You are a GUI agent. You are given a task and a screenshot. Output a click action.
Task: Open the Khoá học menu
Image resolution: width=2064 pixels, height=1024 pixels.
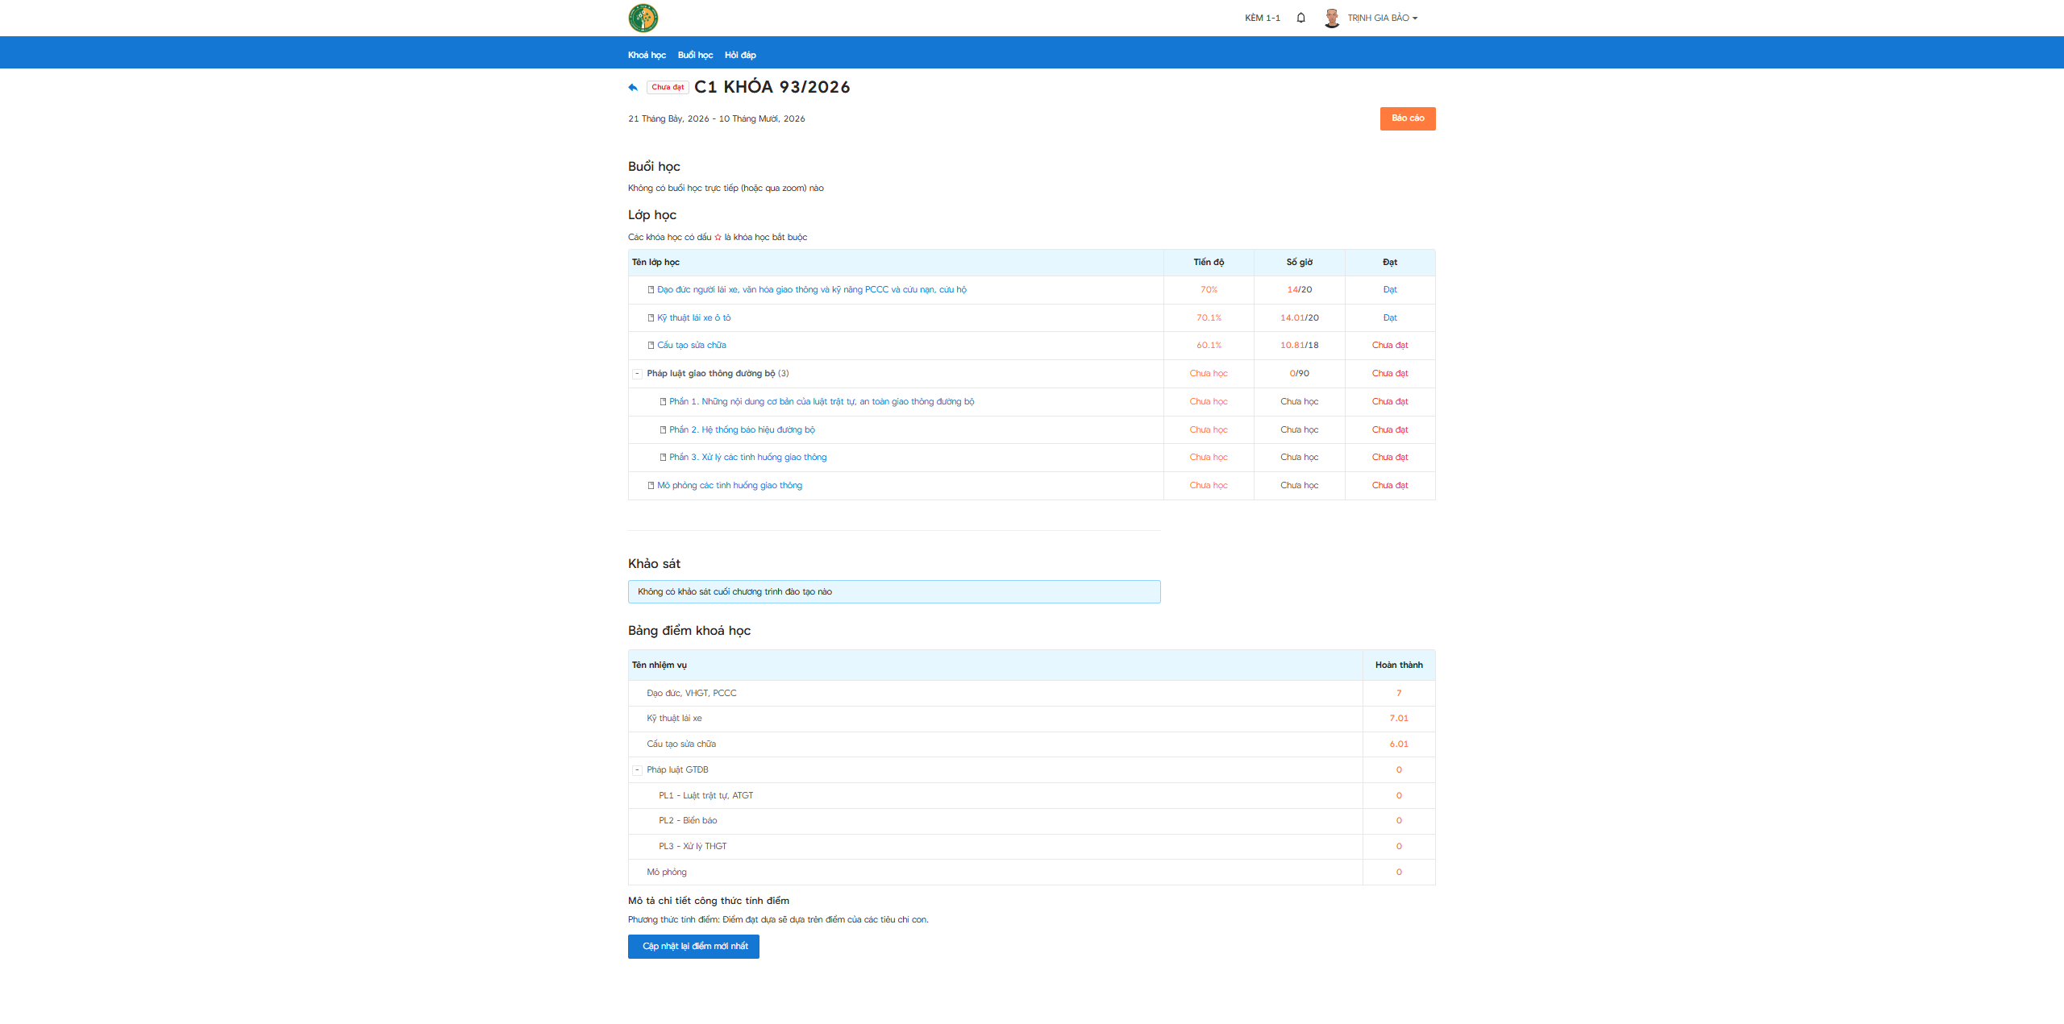(647, 55)
